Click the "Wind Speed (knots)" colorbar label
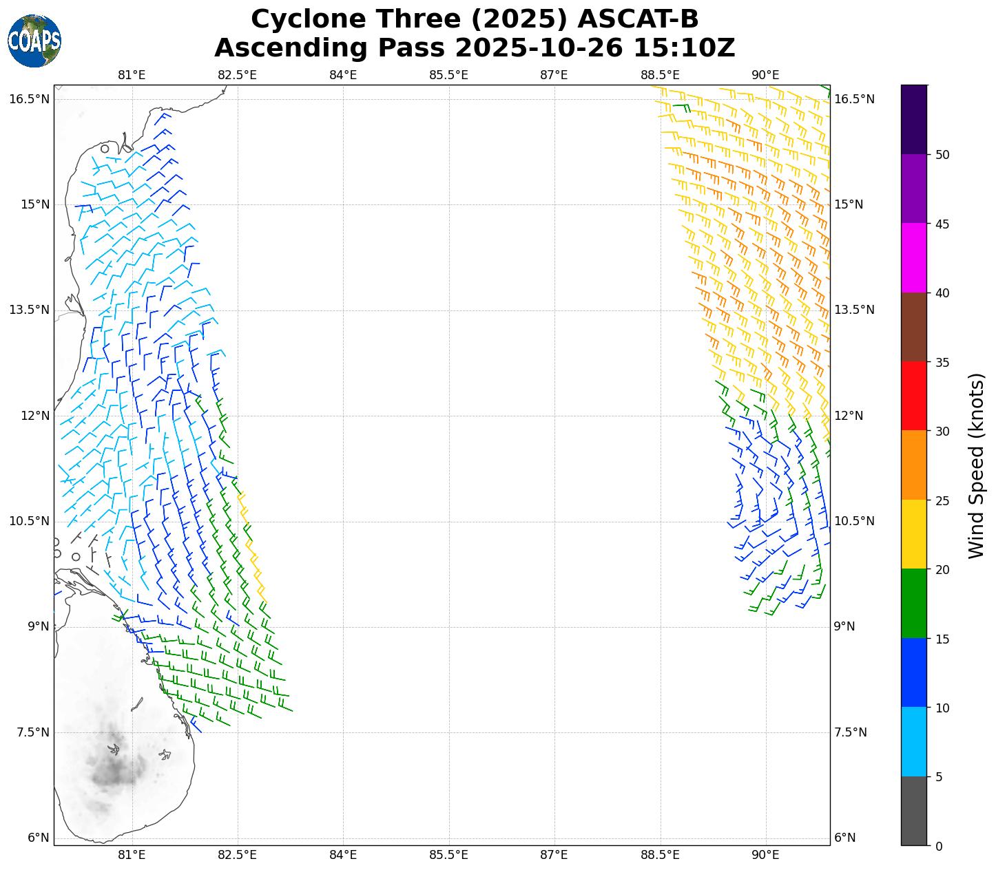996x870 pixels. 976,465
